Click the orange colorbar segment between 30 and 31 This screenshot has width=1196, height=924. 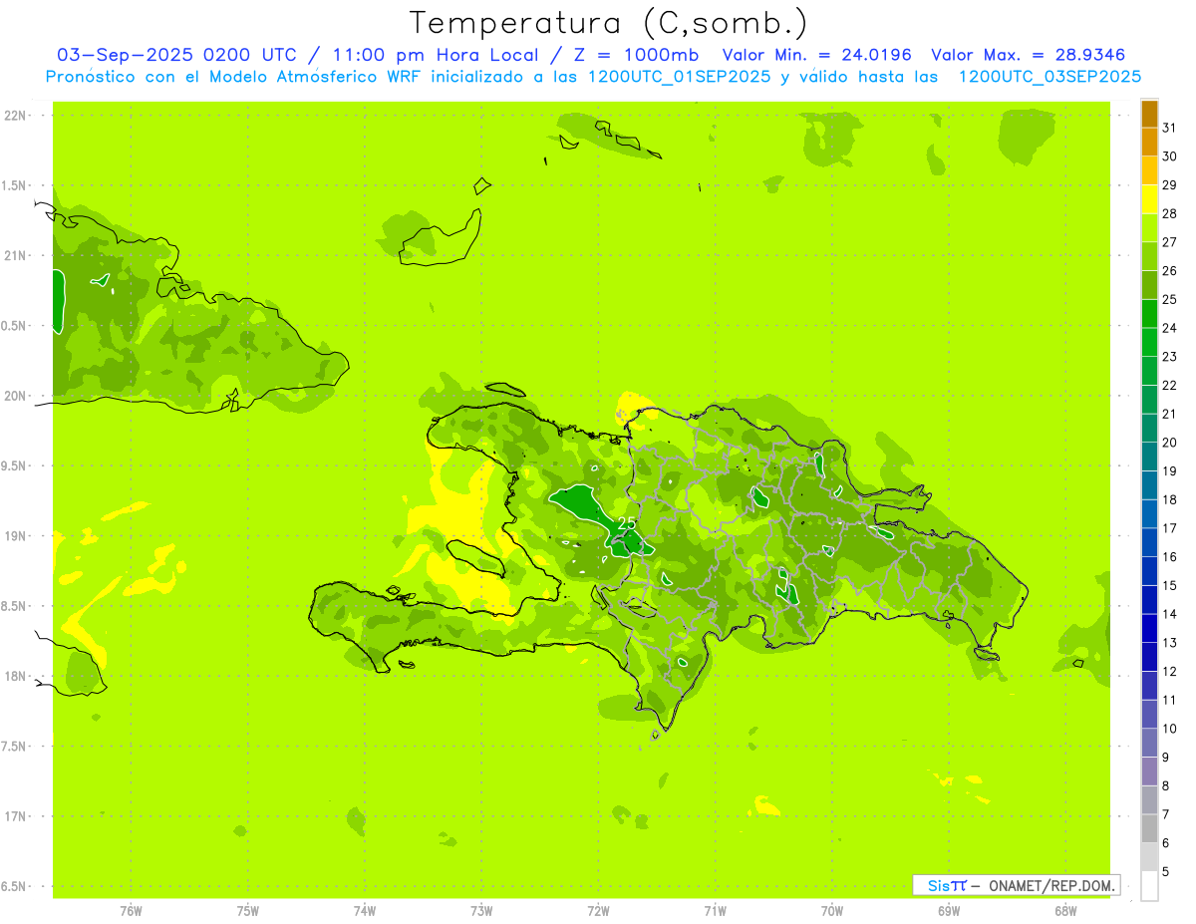point(1149,143)
